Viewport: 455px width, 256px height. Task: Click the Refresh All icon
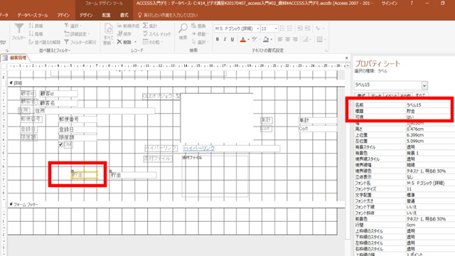(109, 28)
